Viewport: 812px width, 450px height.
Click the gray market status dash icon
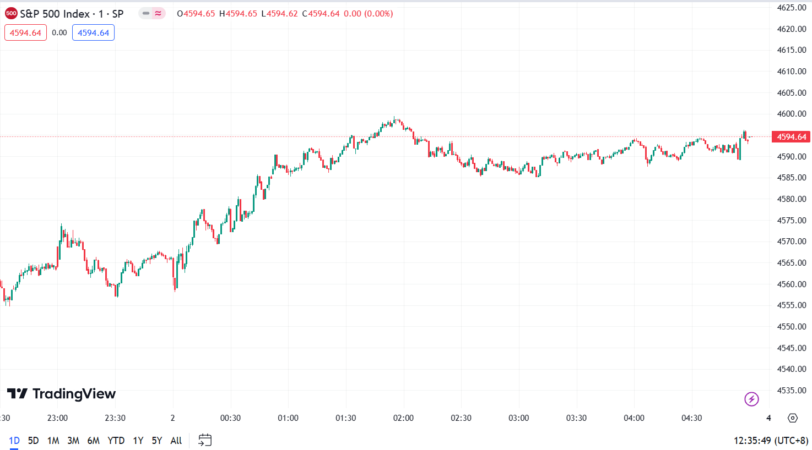click(x=146, y=14)
